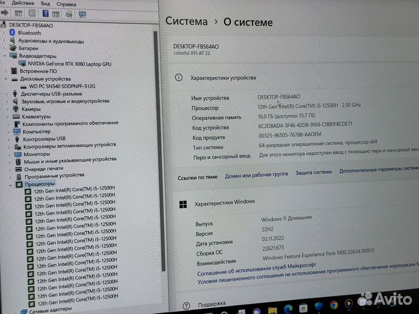Select NVIDIA GeForce RTX 3060 Laptop GPU

69,64
